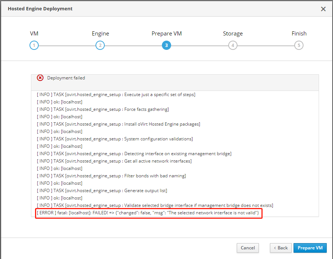Screen dimensions: 333x259
Task: Select step circle 1 for VM
Action: click(x=34, y=45)
